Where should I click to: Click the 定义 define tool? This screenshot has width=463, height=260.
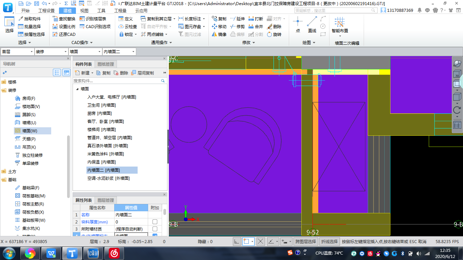click(x=126, y=19)
